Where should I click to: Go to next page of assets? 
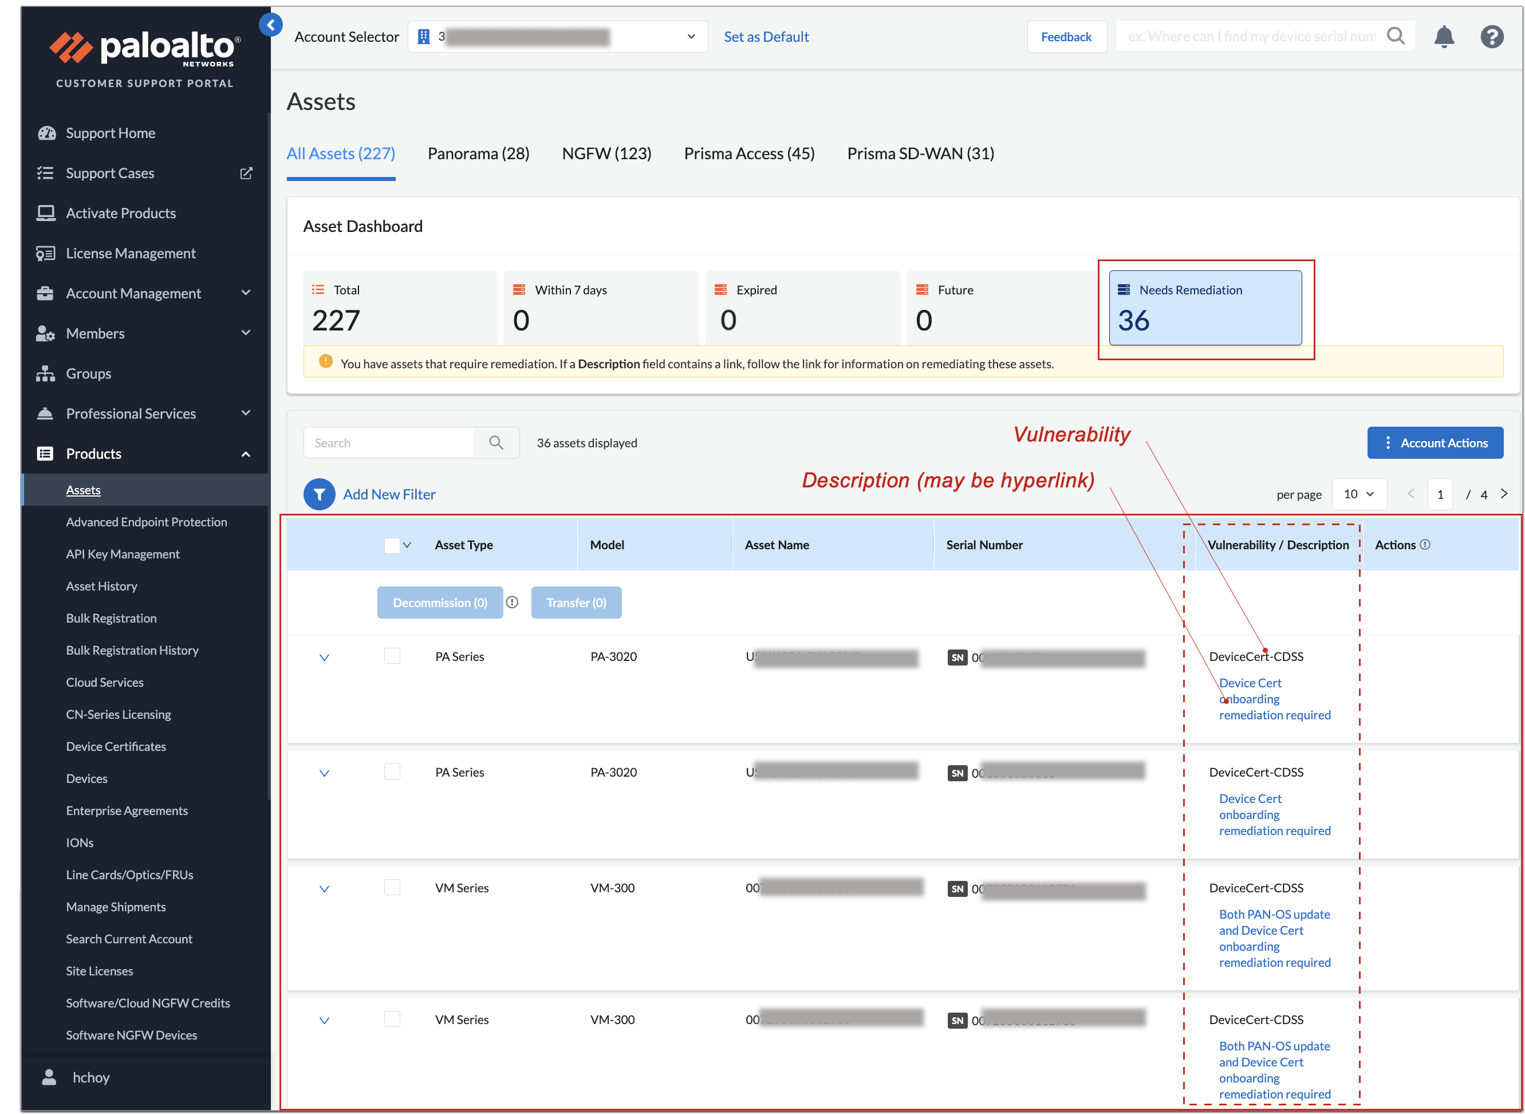1504,494
